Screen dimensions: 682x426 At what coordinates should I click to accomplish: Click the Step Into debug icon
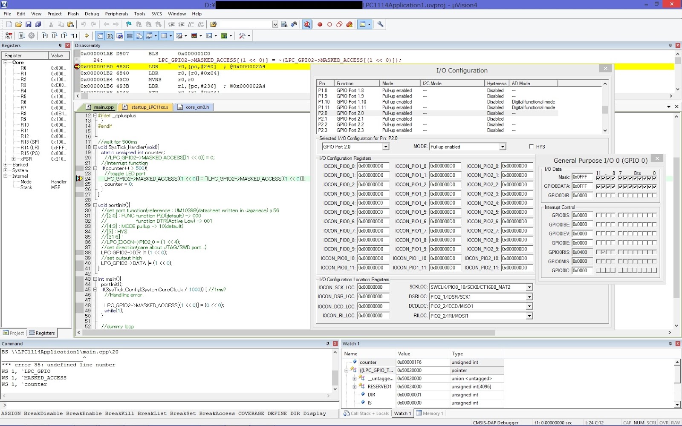[45, 36]
